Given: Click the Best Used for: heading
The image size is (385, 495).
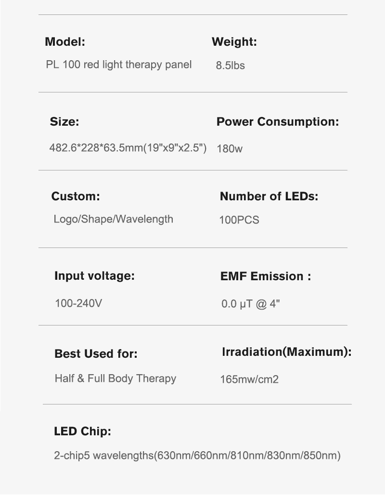Looking at the screenshot, I should pyautogui.click(x=96, y=353).
